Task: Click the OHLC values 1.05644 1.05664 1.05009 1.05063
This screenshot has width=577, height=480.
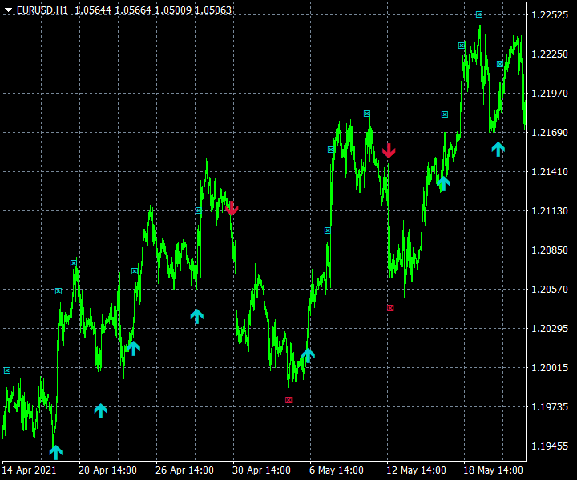Action: pyautogui.click(x=153, y=10)
